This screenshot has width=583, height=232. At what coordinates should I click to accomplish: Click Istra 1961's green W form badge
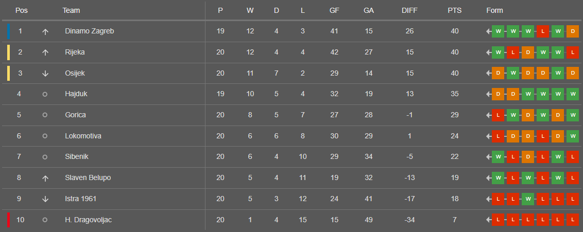527,199
